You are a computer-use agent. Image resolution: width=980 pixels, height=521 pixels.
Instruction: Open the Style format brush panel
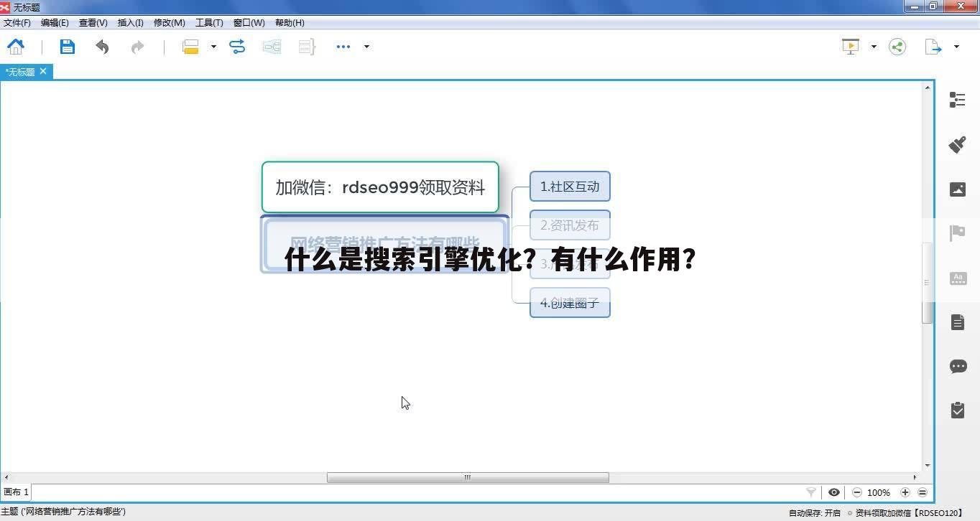[958, 144]
